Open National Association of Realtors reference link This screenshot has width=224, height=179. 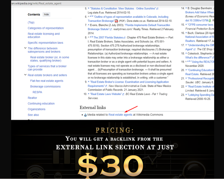pos(200,39)
